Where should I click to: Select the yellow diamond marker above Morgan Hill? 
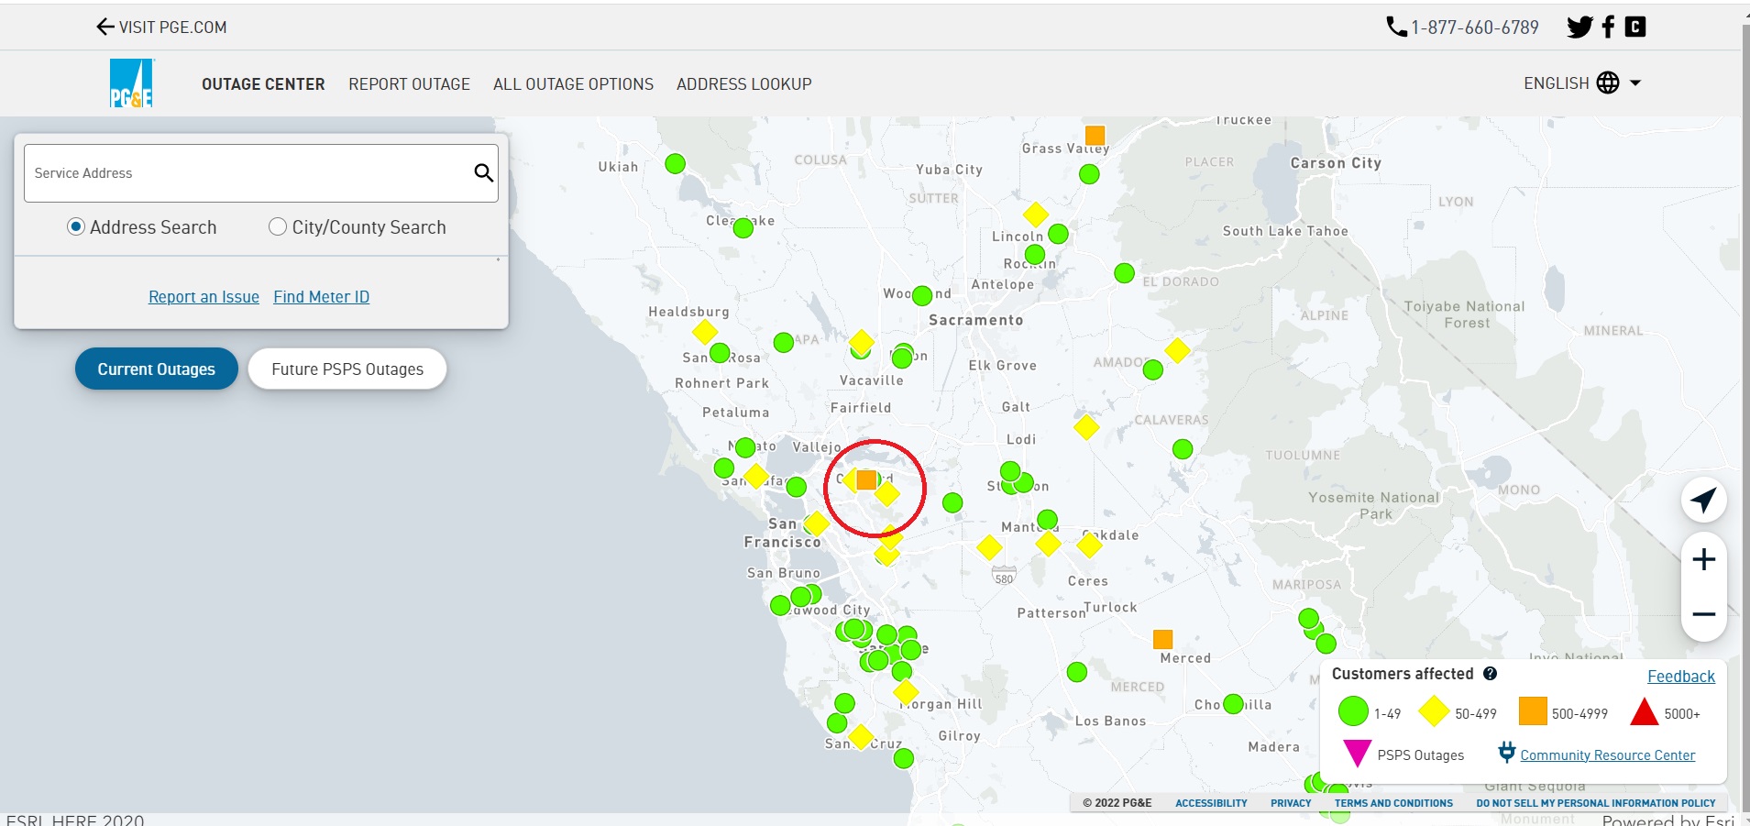click(906, 691)
